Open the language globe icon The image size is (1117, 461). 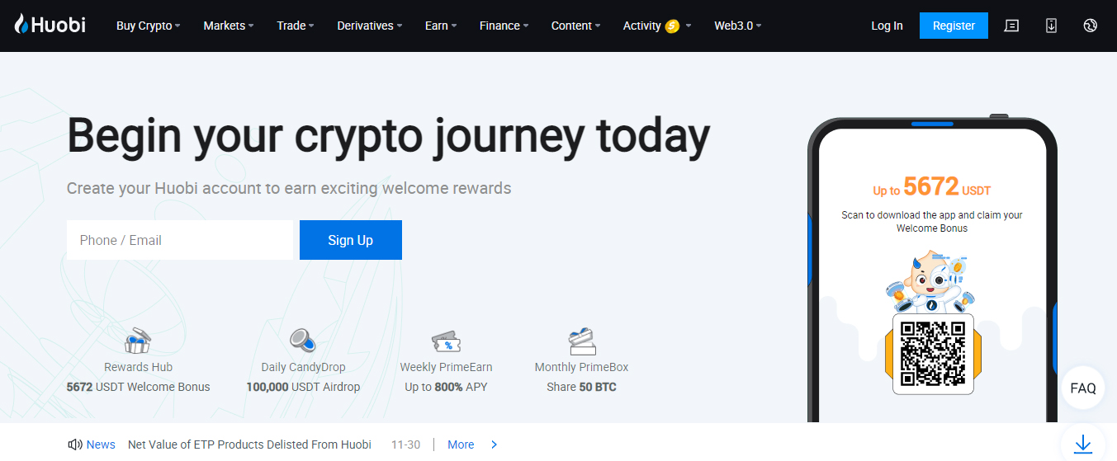point(1091,26)
